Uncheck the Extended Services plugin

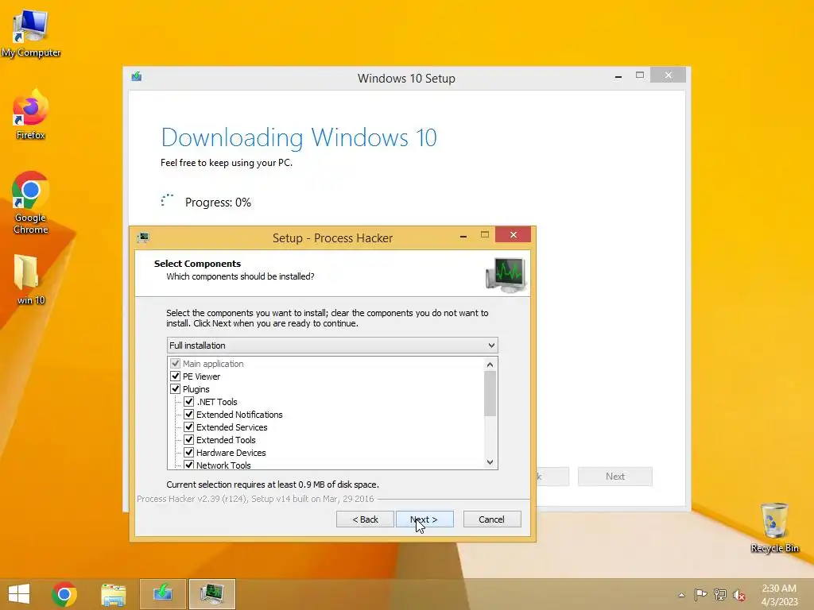pyautogui.click(x=189, y=427)
